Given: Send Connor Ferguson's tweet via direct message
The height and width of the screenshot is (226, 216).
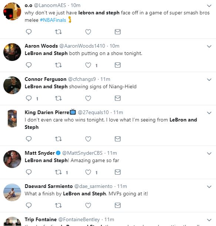Looking at the screenshot, I should coord(117,98).
